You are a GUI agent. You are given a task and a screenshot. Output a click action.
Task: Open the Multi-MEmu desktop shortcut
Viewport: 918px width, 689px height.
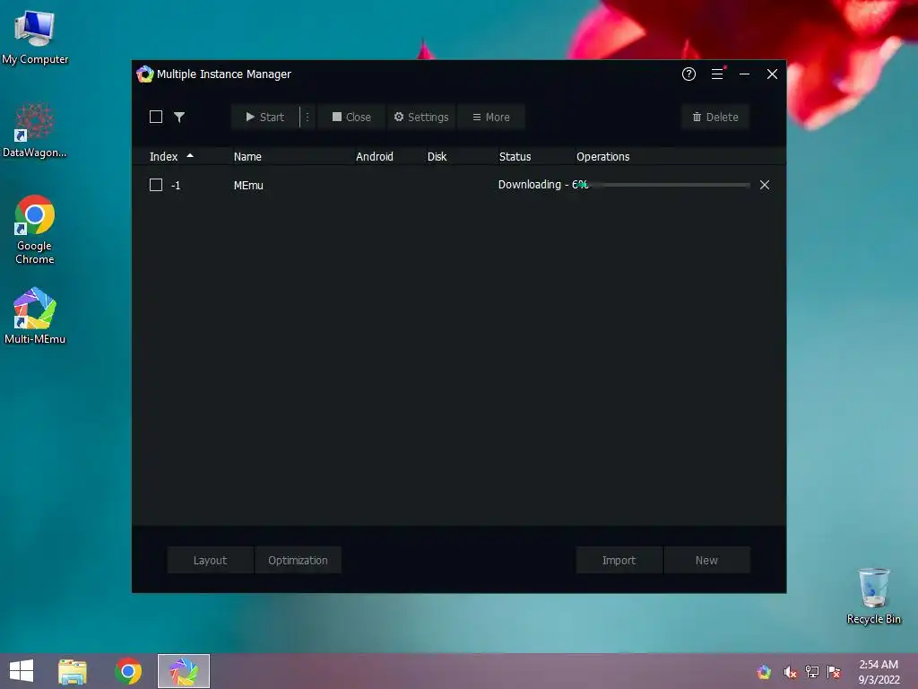[x=35, y=315]
